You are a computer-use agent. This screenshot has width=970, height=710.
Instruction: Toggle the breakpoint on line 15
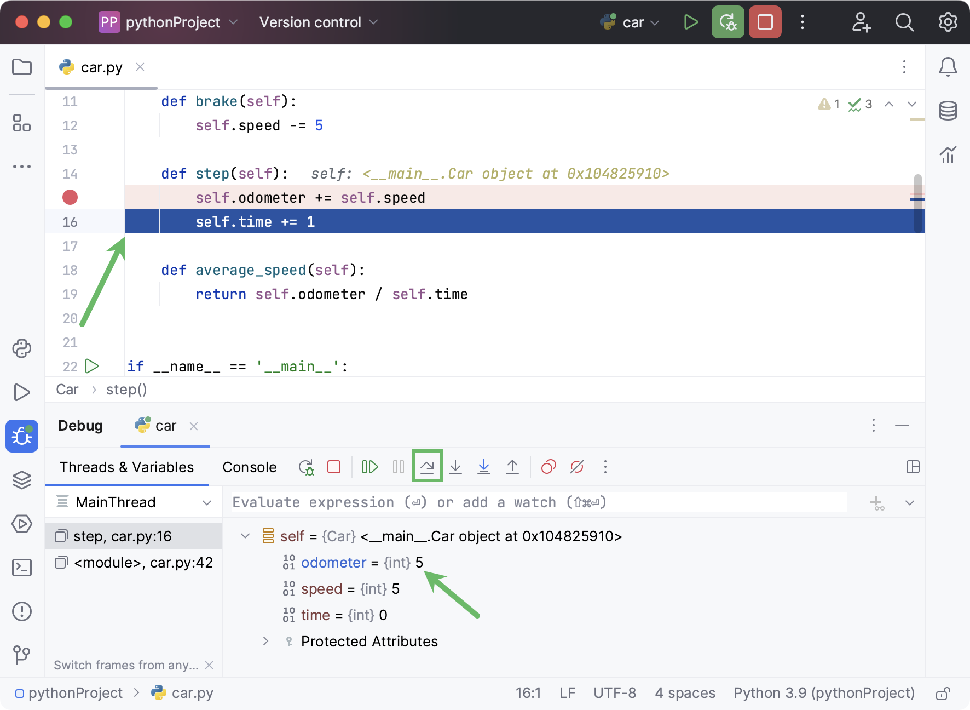70,197
